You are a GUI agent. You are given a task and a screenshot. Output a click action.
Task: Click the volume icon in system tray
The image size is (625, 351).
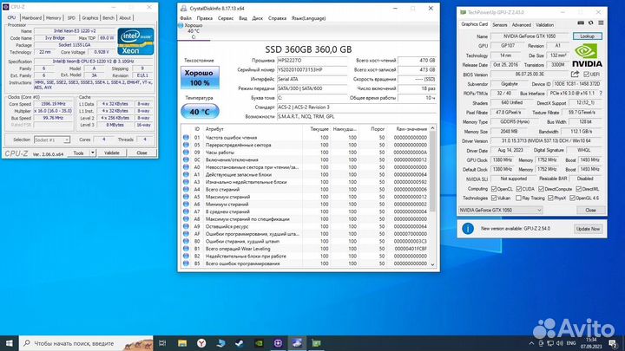point(560,343)
